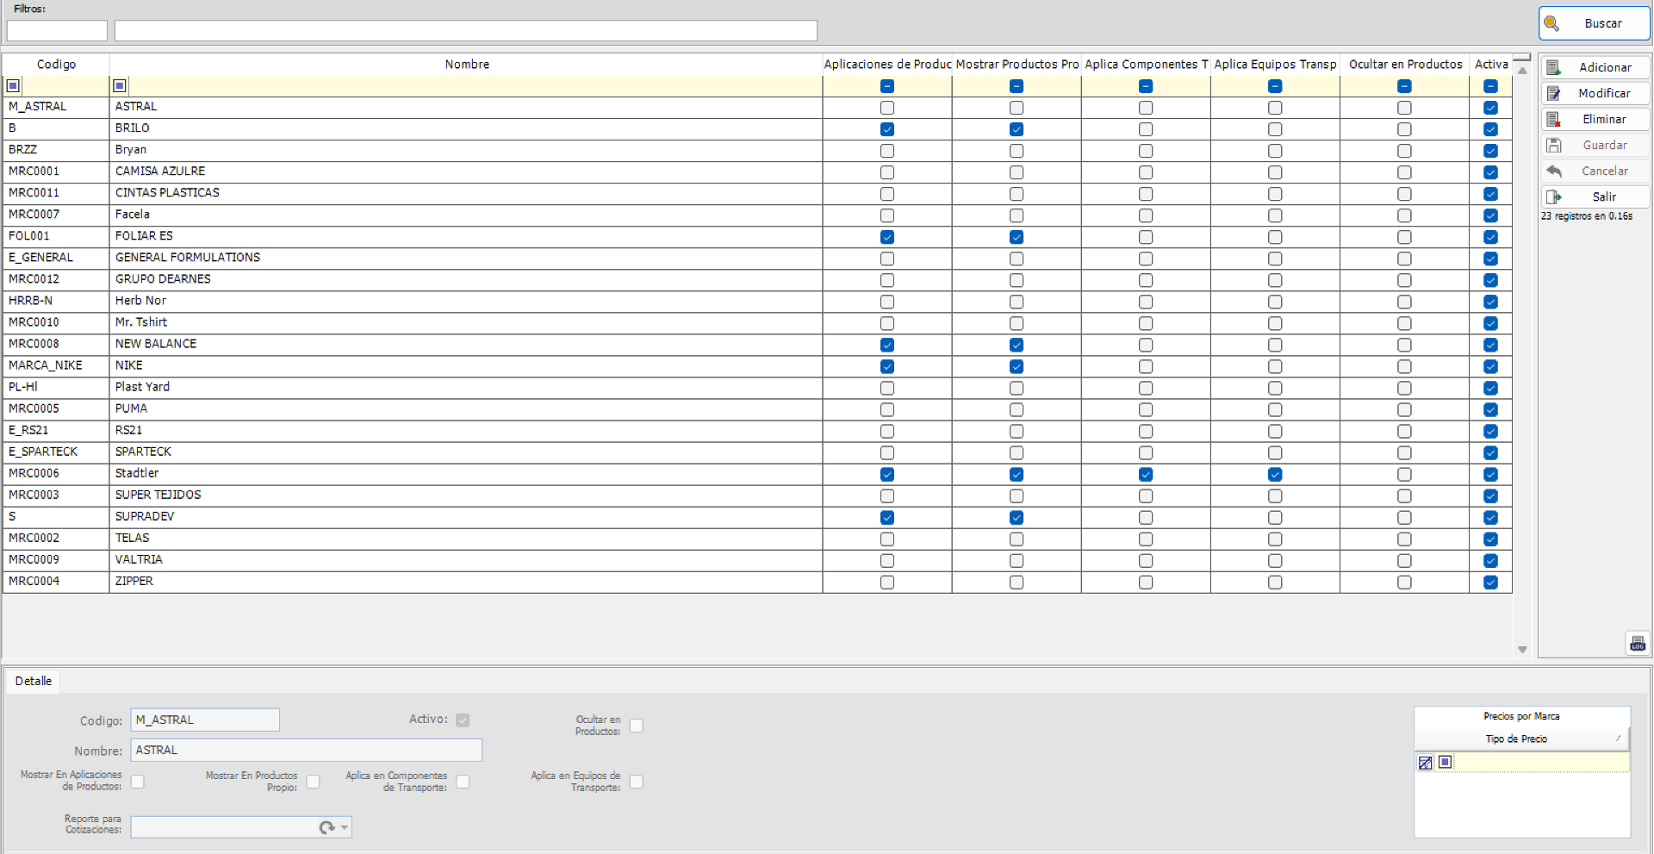Enable Mostrar En Productos Propio checkbox
The image size is (1654, 854).
point(314,782)
